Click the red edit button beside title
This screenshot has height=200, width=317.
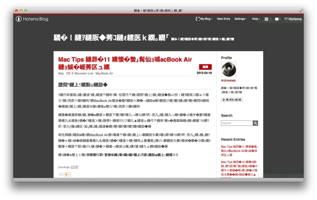[205, 67]
